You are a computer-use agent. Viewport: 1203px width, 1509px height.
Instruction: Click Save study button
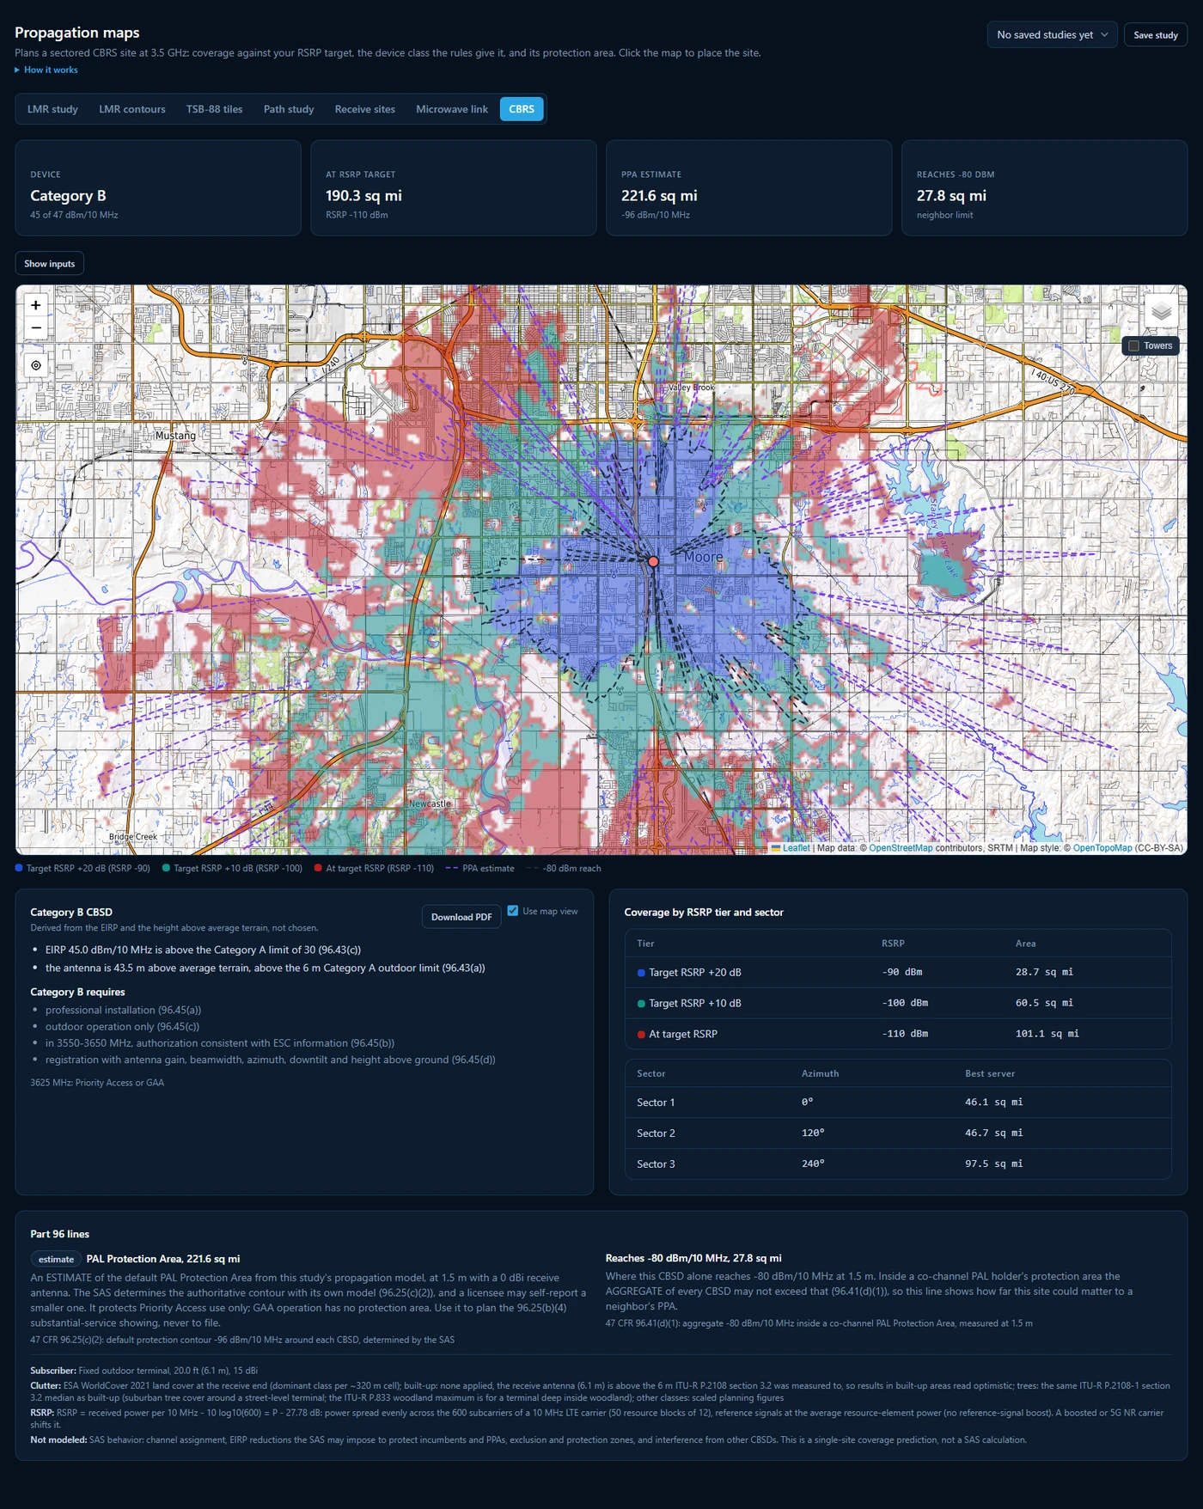(1156, 35)
